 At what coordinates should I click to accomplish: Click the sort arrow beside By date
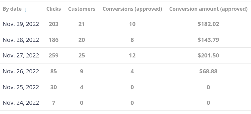click(26, 10)
